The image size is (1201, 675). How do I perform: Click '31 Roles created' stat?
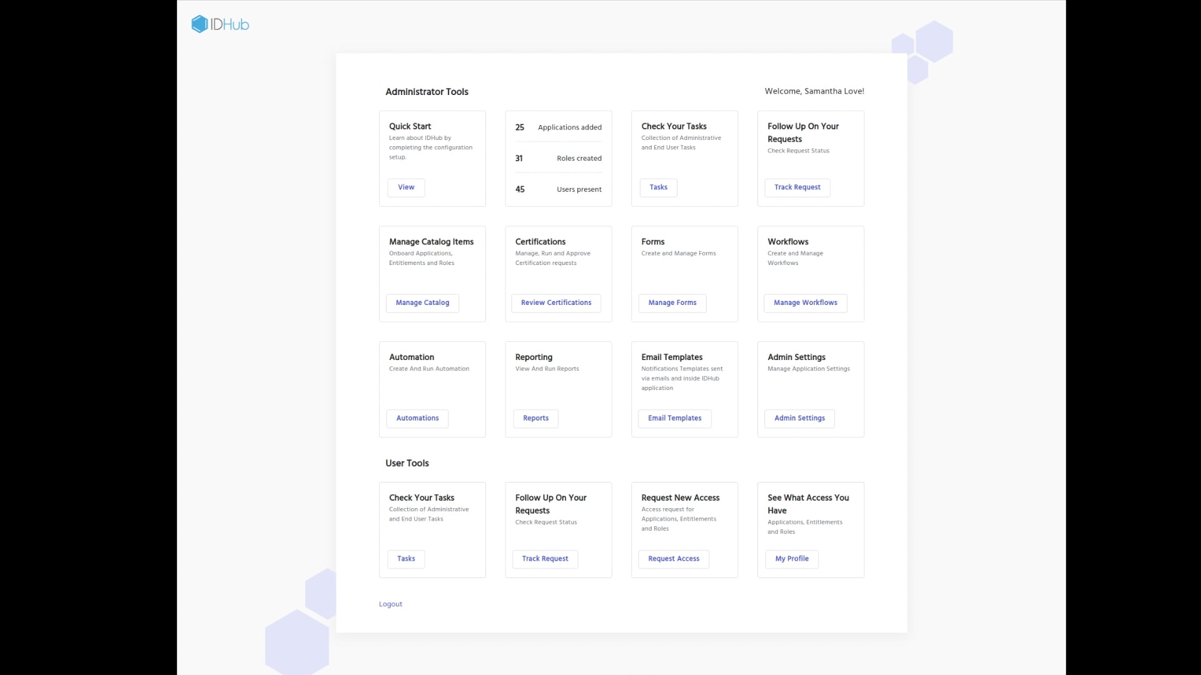pyautogui.click(x=559, y=159)
